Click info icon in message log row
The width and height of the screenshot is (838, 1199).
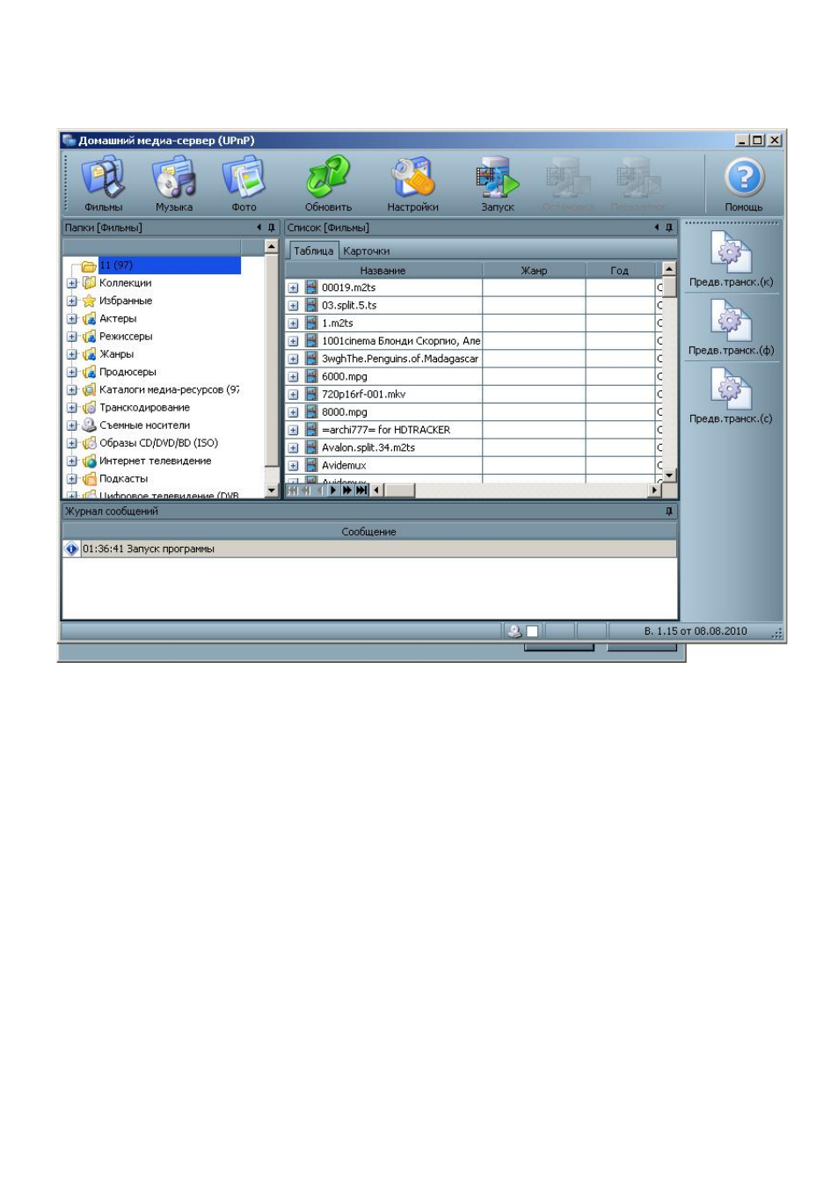(x=71, y=549)
